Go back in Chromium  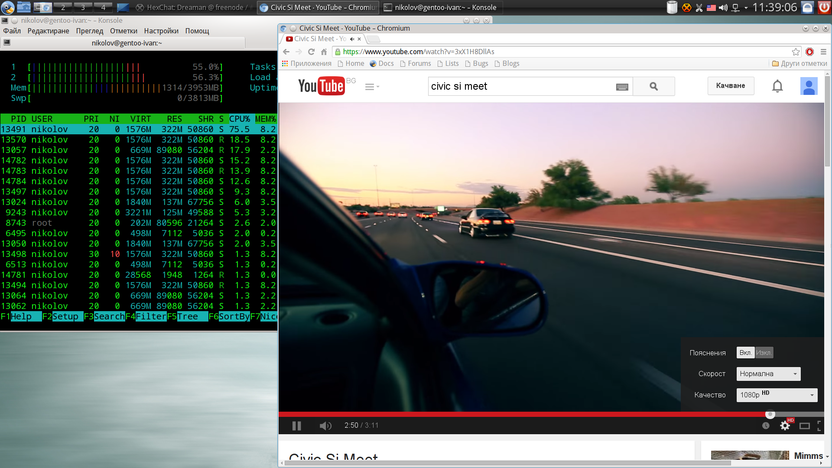(286, 52)
